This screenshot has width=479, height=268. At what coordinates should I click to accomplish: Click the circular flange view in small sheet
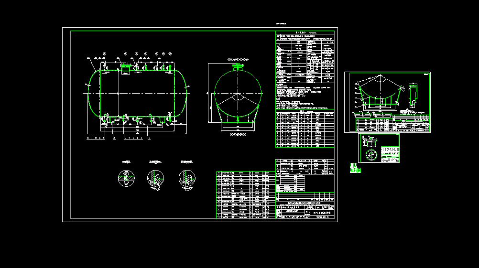click(371, 155)
